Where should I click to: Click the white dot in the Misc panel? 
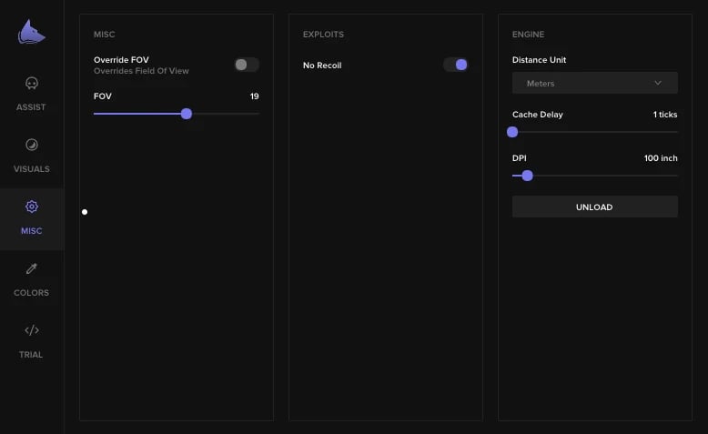85,212
